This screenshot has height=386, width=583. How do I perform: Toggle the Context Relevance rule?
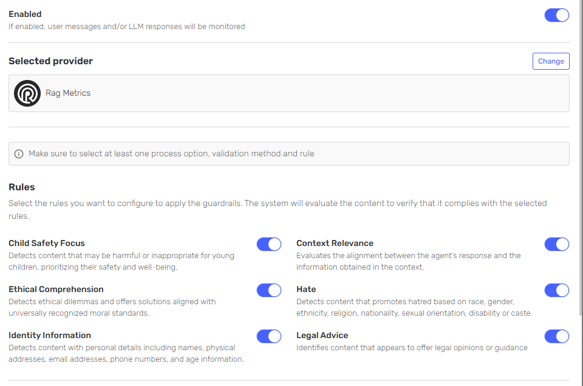pyautogui.click(x=557, y=244)
